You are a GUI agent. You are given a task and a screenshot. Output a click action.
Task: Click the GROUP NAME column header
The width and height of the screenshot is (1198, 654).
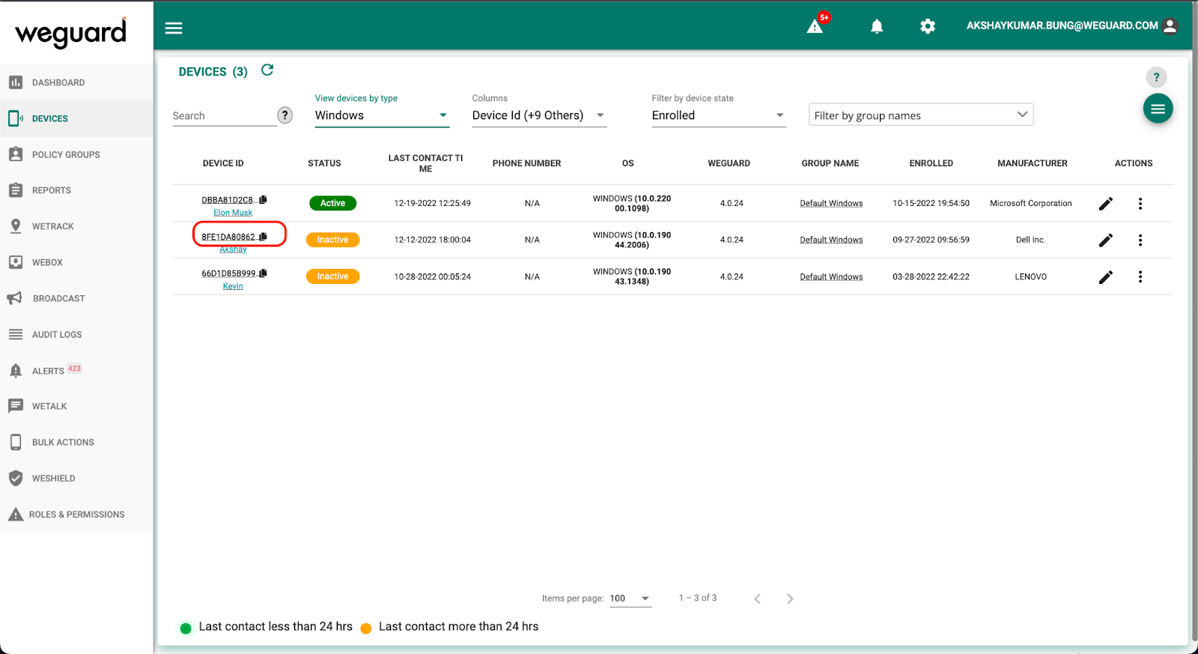click(830, 163)
